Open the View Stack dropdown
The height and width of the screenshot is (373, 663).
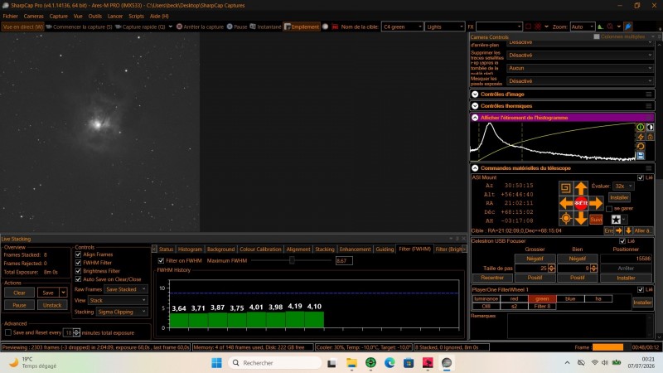[x=118, y=301]
